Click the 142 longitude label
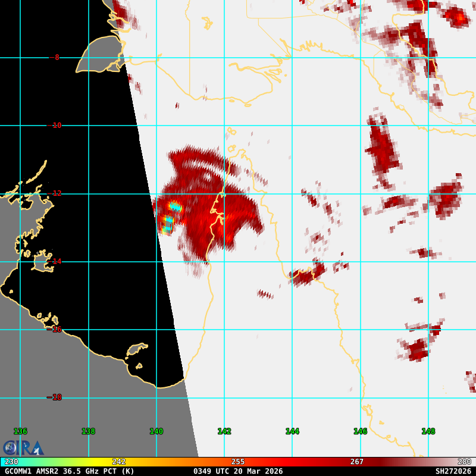Image resolution: width=476 pixels, height=476 pixels. [x=224, y=431]
